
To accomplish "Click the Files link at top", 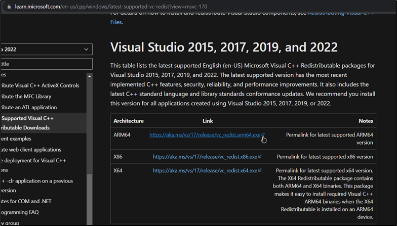I will click(x=116, y=22).
